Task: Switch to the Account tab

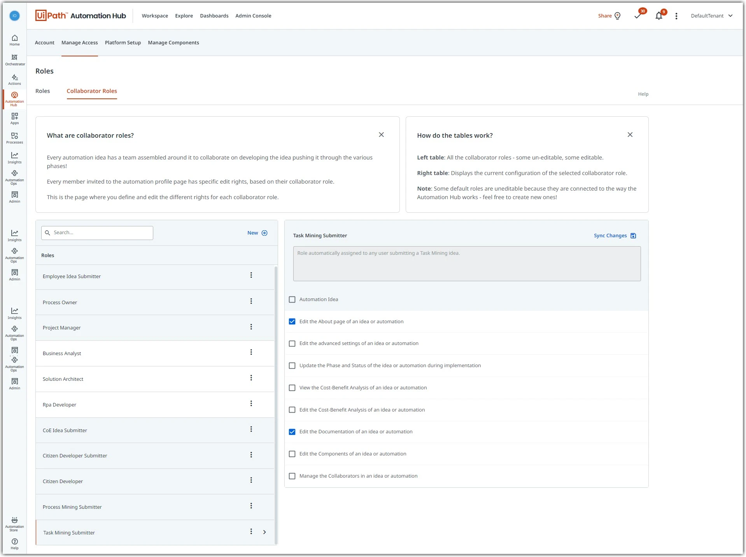Action: (45, 43)
